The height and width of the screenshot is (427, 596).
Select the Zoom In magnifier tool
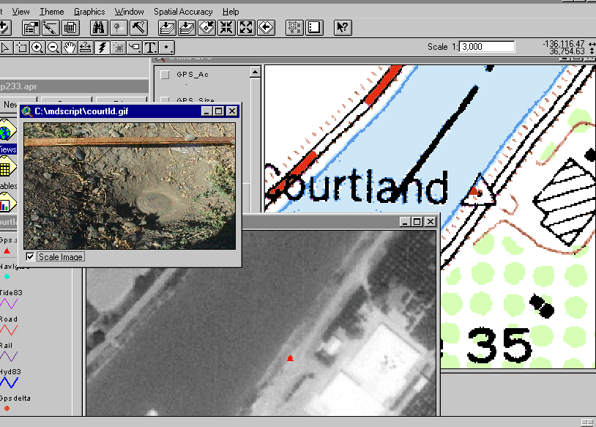[37, 48]
